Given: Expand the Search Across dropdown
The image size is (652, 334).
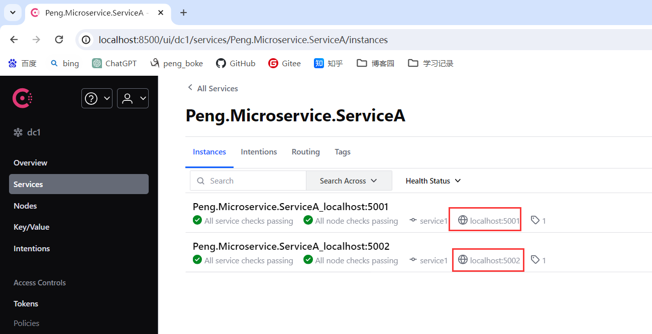Looking at the screenshot, I should click(349, 181).
